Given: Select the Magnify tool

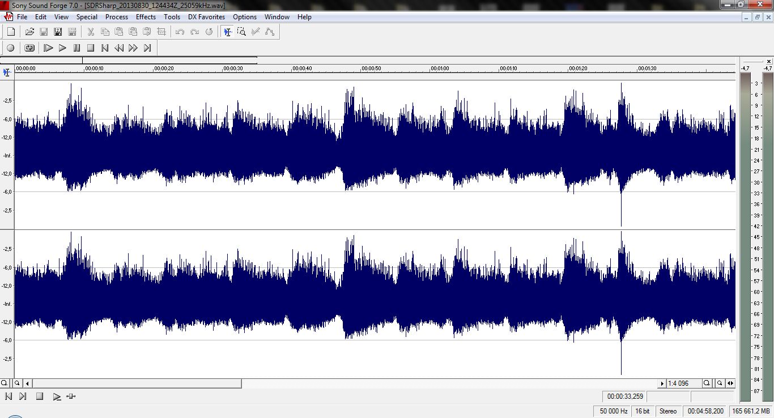Looking at the screenshot, I should click(242, 32).
